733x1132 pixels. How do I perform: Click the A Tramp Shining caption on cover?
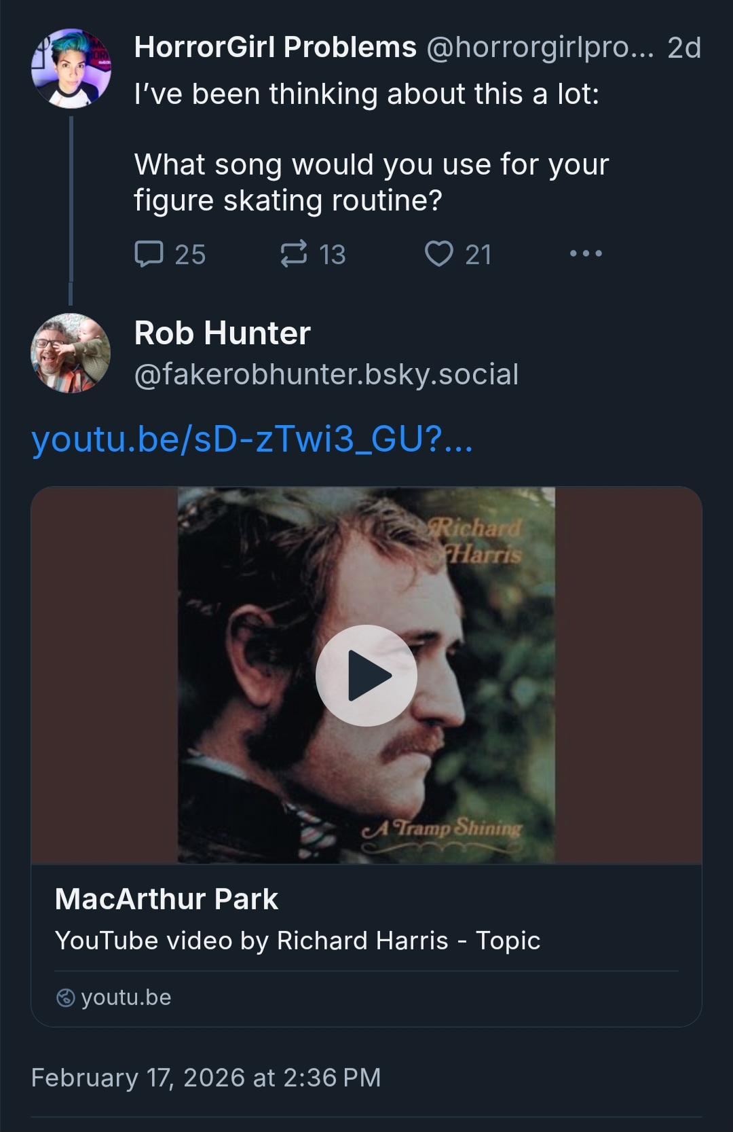[443, 828]
